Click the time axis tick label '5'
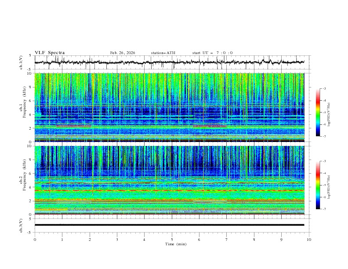 172,240
